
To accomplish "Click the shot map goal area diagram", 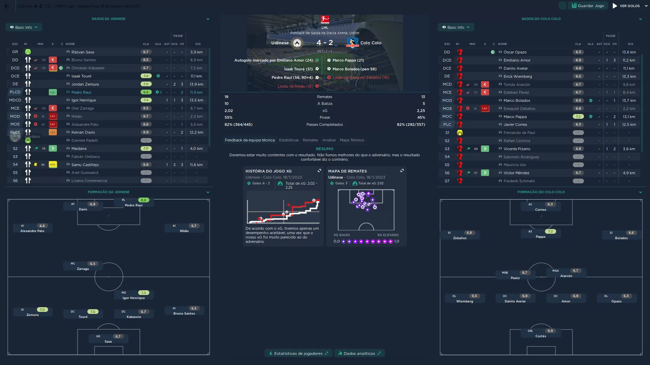I will 366,210.
